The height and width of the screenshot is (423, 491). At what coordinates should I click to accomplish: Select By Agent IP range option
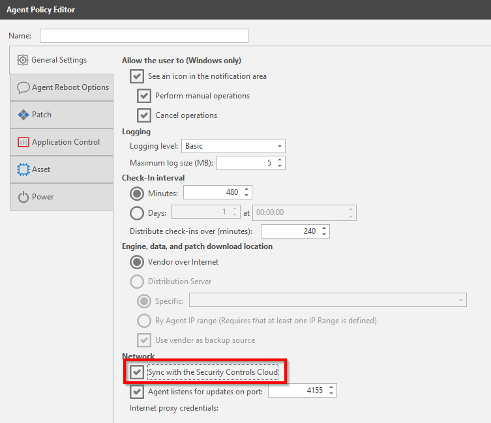click(x=144, y=321)
